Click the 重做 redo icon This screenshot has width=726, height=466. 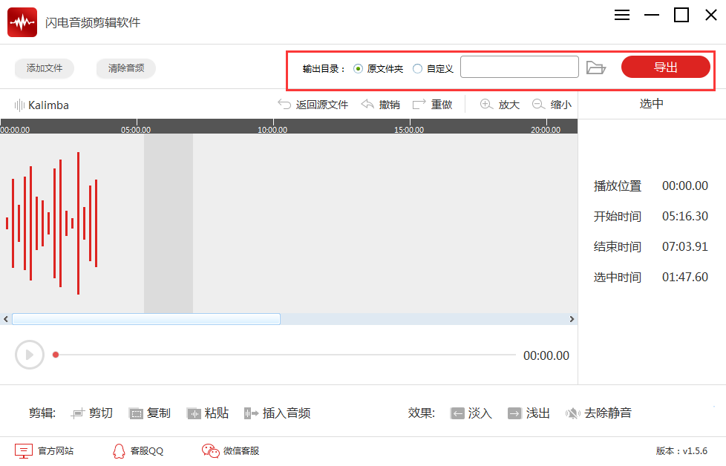point(419,104)
